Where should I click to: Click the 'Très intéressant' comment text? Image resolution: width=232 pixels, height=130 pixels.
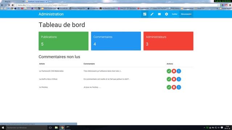(103, 71)
